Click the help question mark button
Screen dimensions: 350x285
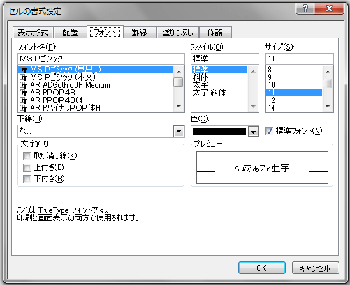(305, 9)
